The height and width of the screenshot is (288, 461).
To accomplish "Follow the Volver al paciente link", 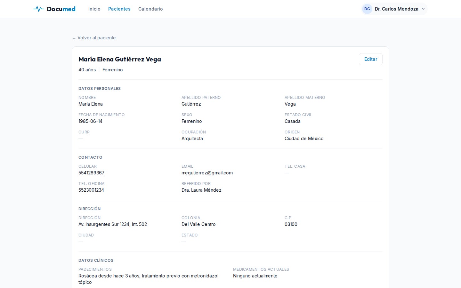I will pyautogui.click(x=96, y=38).
